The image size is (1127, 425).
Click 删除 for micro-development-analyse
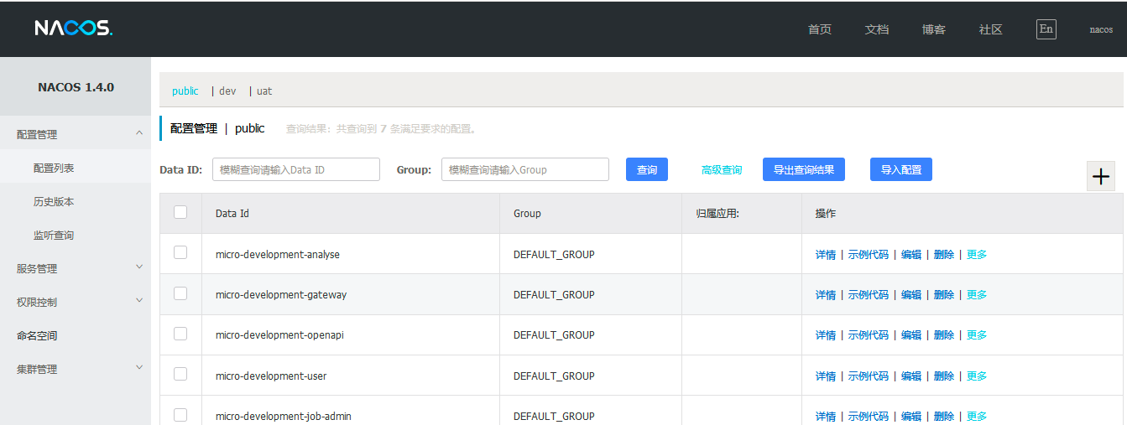coord(944,254)
